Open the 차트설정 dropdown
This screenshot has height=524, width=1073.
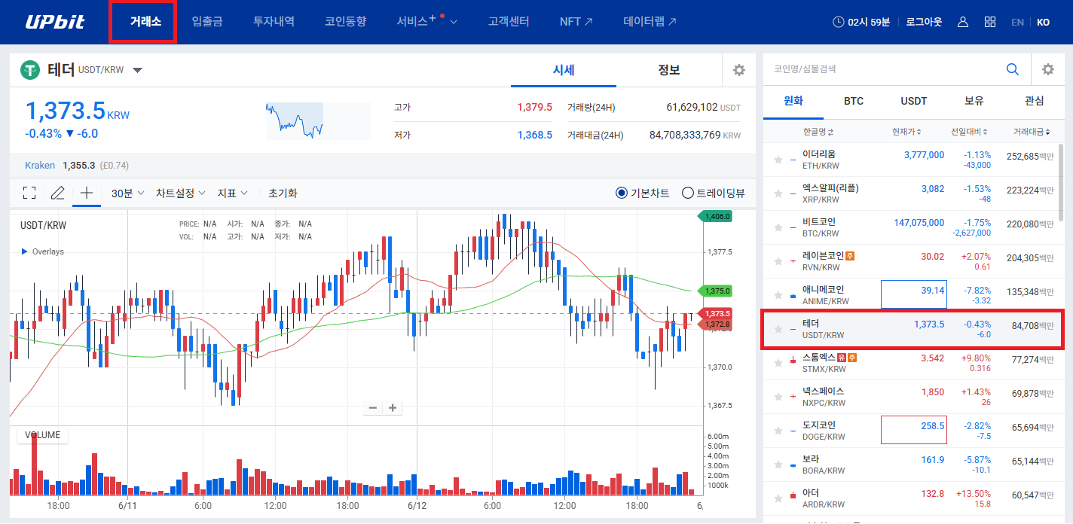tap(181, 193)
